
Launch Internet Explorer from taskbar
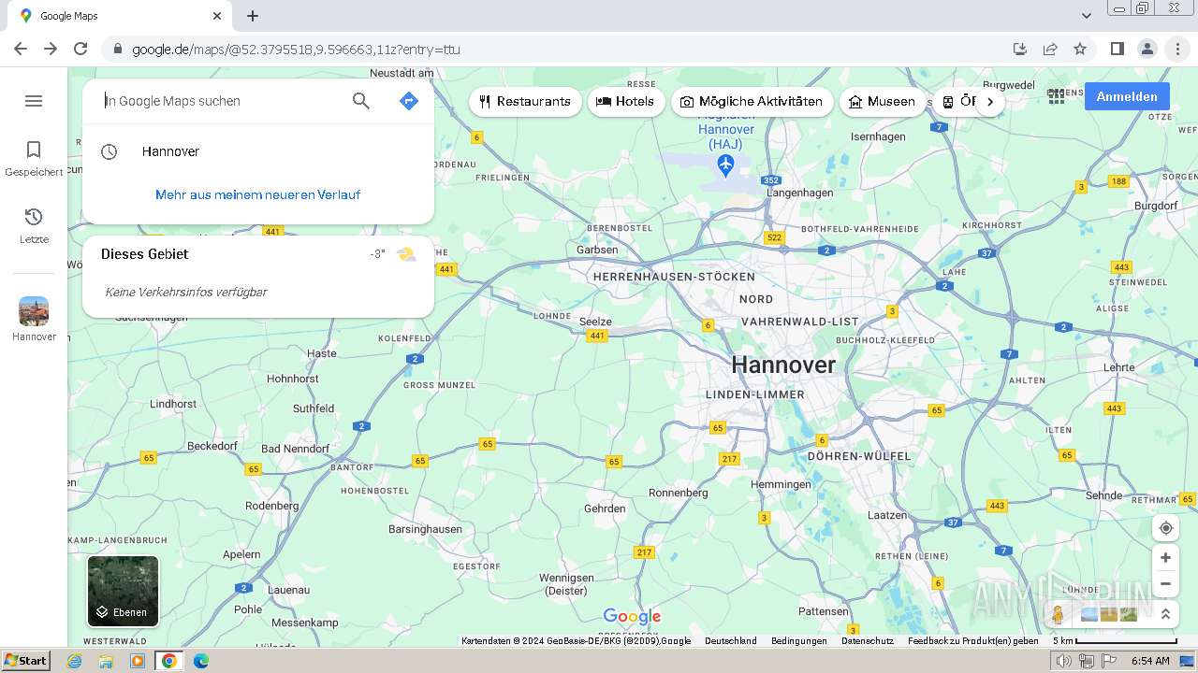click(x=75, y=661)
